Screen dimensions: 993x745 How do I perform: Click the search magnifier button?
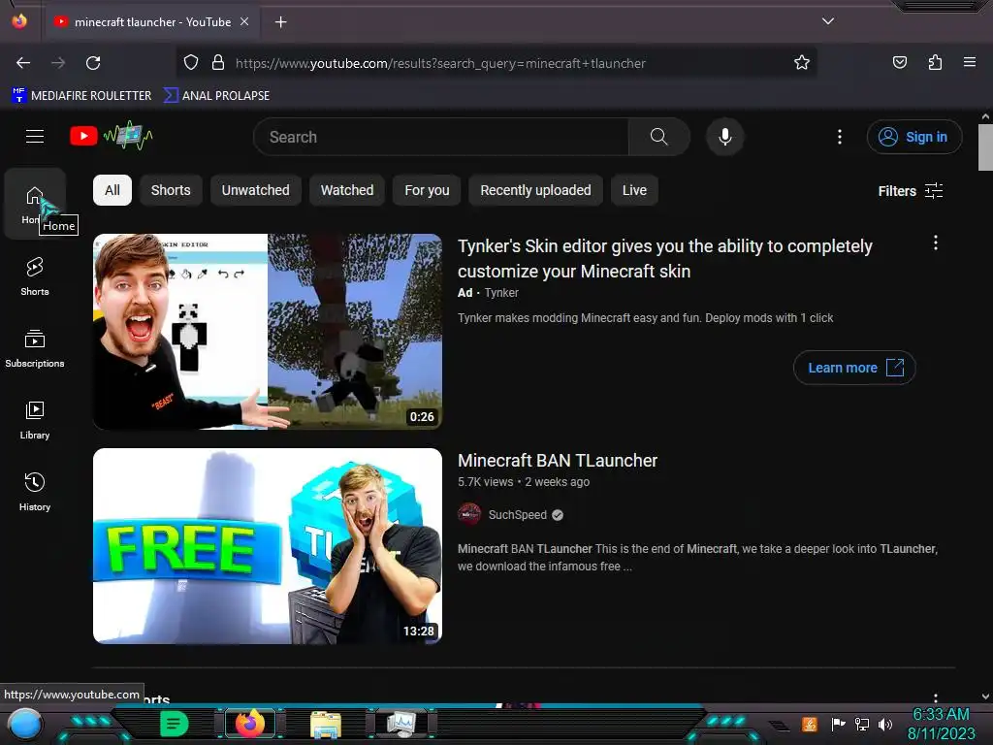click(x=658, y=137)
